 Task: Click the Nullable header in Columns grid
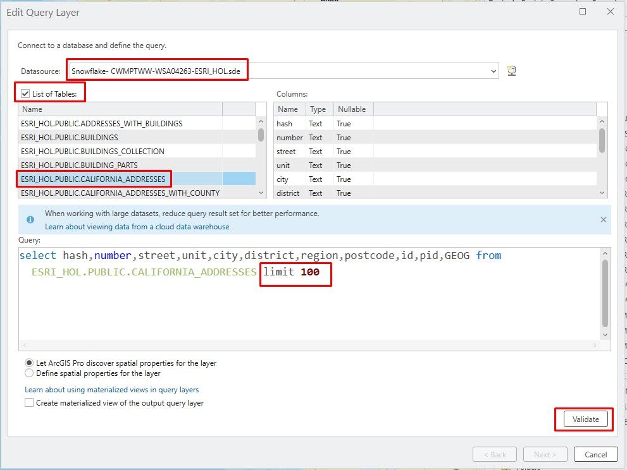[x=354, y=109]
